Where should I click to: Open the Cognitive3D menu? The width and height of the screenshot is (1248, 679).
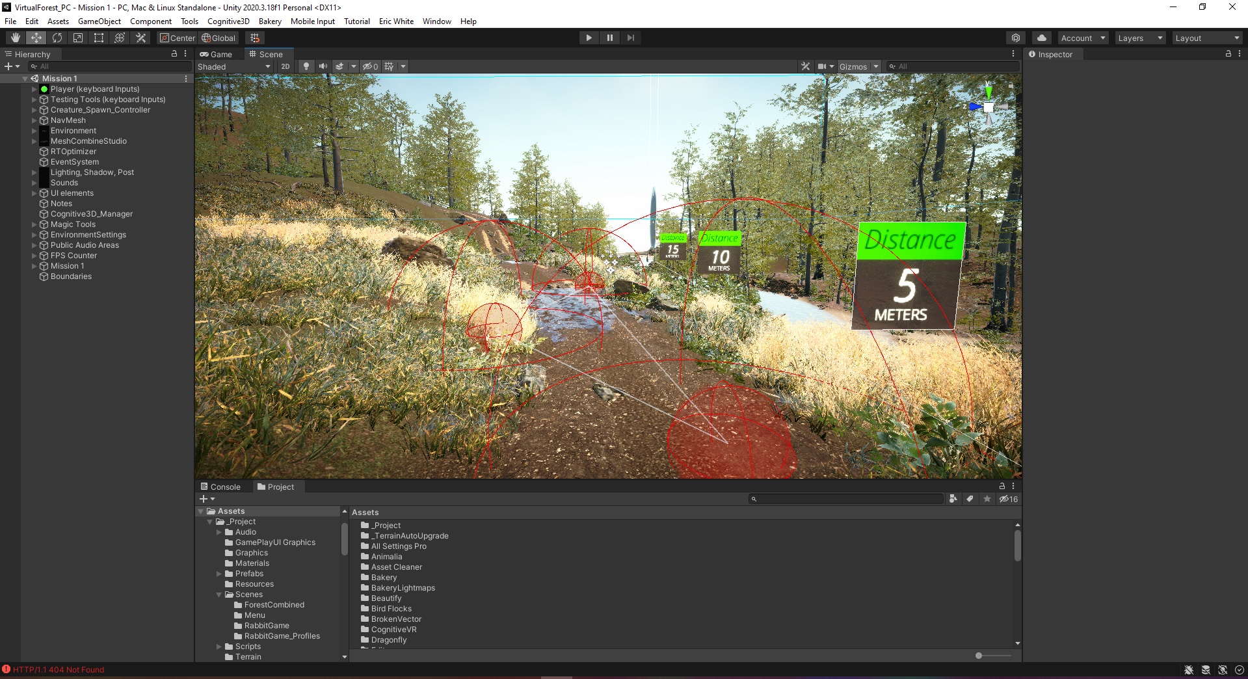click(228, 21)
